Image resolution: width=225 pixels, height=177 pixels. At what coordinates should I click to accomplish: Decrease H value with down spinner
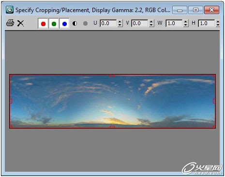point(218,25)
